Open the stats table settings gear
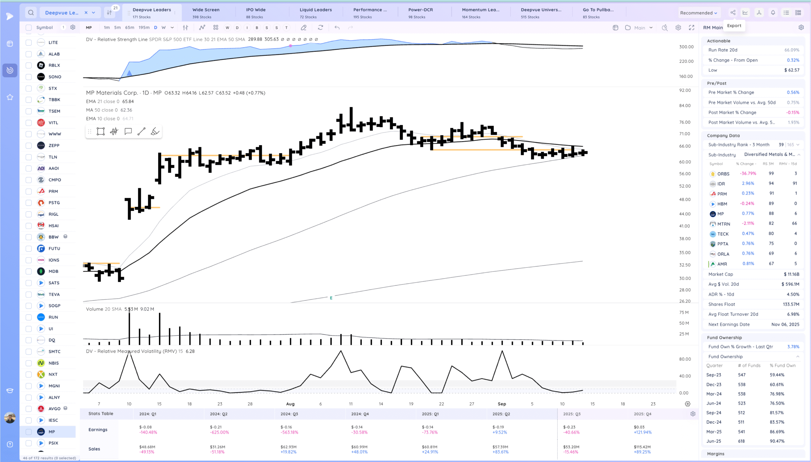The width and height of the screenshot is (811, 462). (x=693, y=414)
